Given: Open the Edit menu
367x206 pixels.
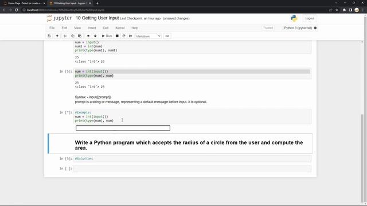Looking at the screenshot, I should pyautogui.click(x=64, y=28).
